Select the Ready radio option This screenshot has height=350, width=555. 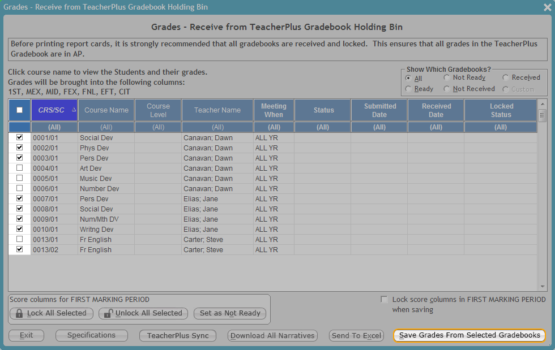pos(408,89)
